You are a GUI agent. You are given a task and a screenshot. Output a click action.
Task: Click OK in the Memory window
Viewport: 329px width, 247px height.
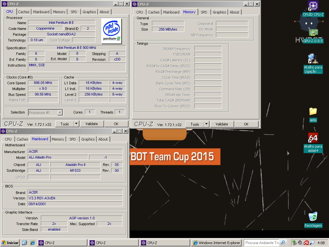click(x=246, y=124)
